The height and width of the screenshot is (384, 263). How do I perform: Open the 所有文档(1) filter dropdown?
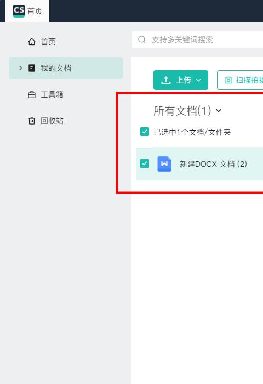click(x=219, y=110)
